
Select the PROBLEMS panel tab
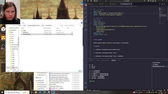pos(92,60)
